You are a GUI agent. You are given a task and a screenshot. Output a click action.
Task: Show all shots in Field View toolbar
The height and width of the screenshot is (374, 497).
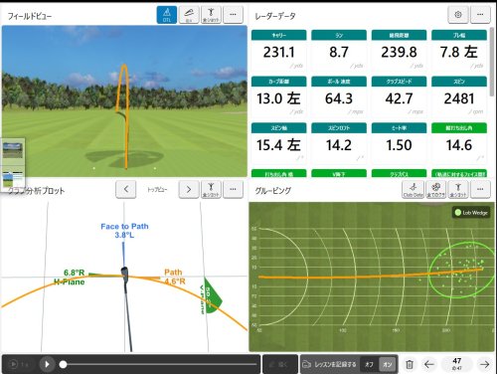[x=211, y=15]
